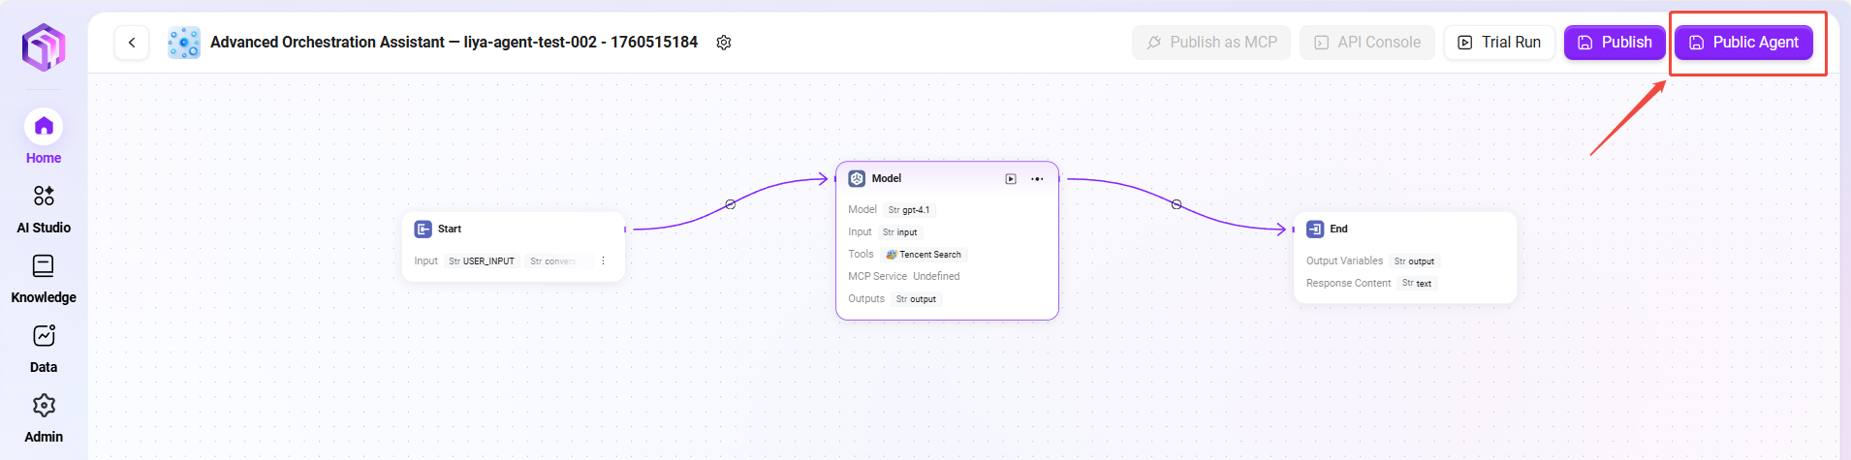Open the Admin section

pos(44,417)
